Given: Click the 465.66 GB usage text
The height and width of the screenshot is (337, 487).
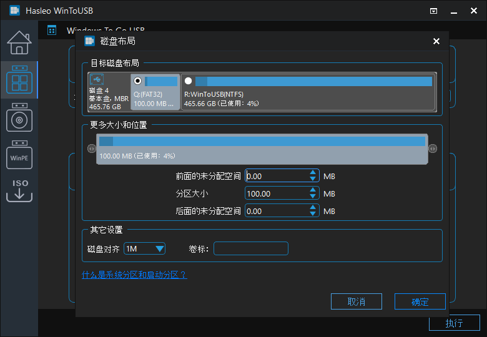Looking at the screenshot, I should (222, 104).
